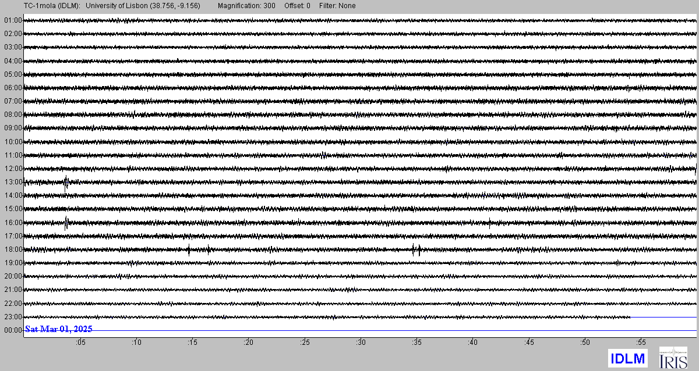This screenshot has height=371, width=699.
Task: Click the spike early in the 13:00 trace
Action: click(x=66, y=183)
